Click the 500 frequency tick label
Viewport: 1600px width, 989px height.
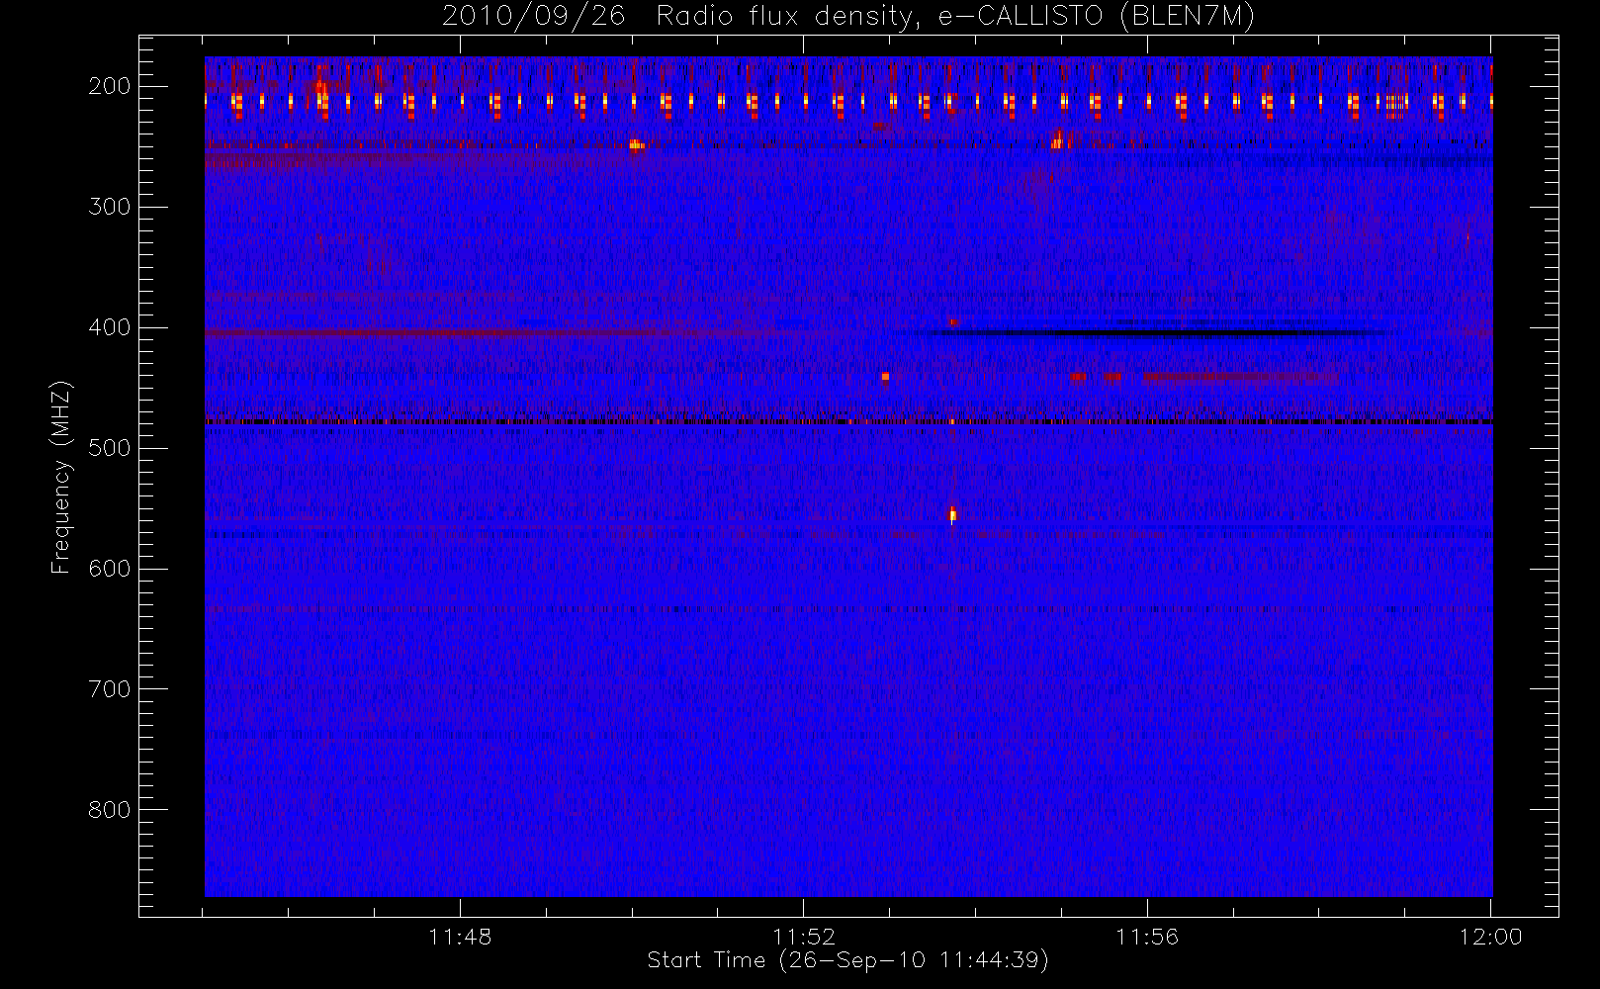pos(110,448)
